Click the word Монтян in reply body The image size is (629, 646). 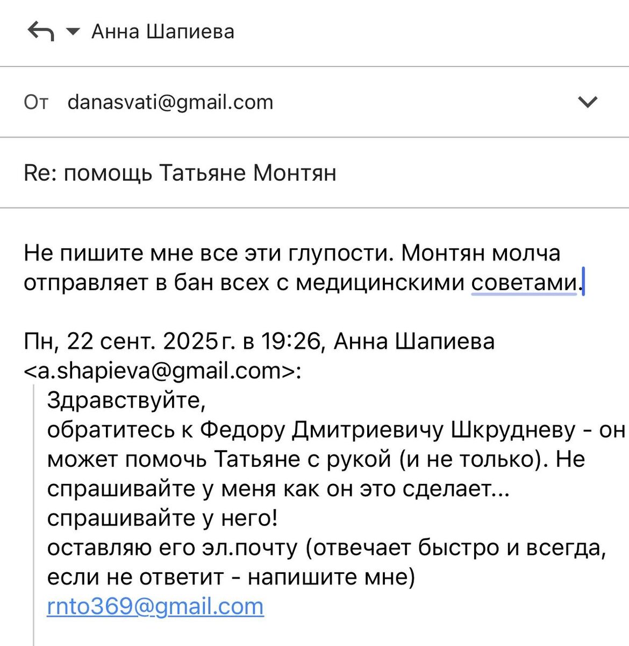click(x=442, y=253)
